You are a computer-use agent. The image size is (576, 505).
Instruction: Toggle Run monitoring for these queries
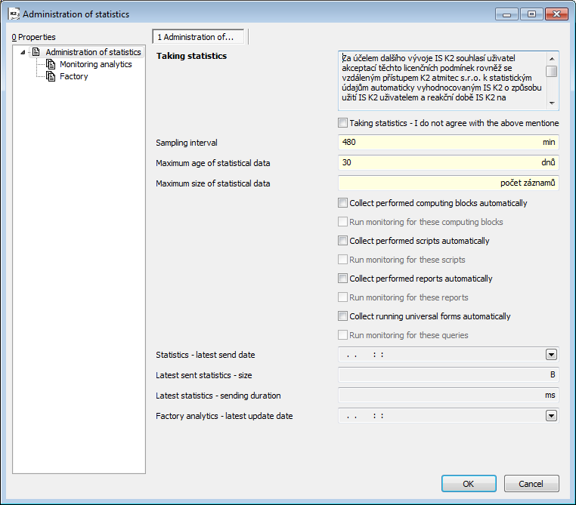pos(342,335)
